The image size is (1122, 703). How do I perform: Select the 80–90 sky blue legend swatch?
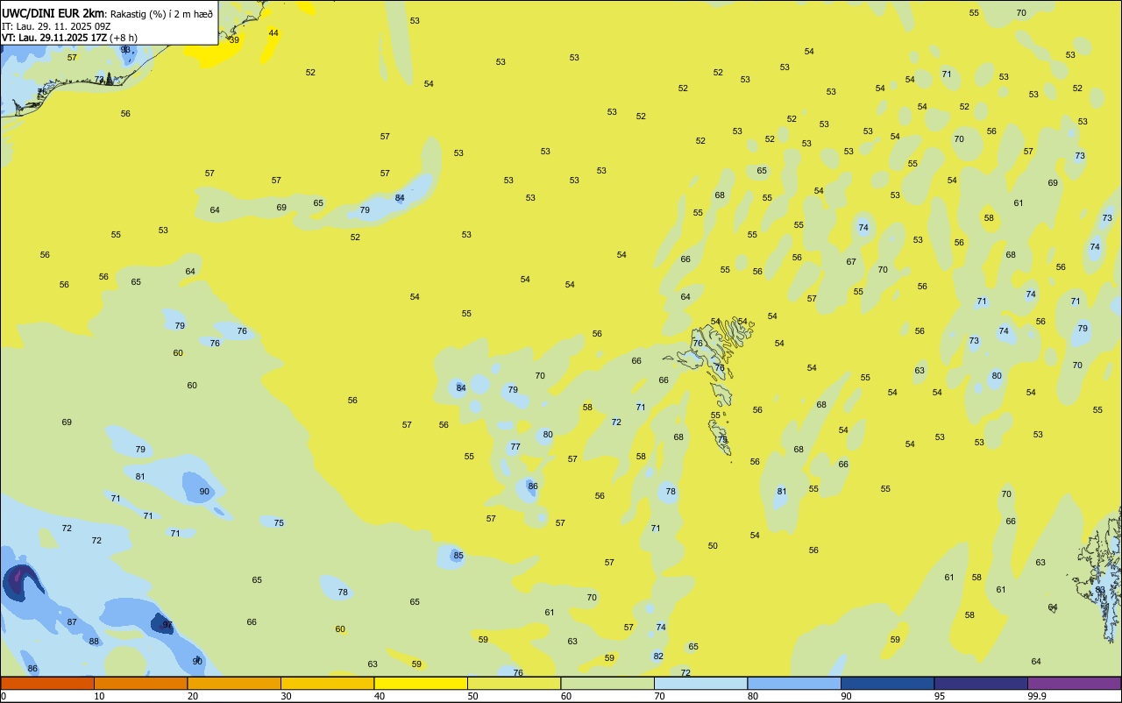coord(794,683)
